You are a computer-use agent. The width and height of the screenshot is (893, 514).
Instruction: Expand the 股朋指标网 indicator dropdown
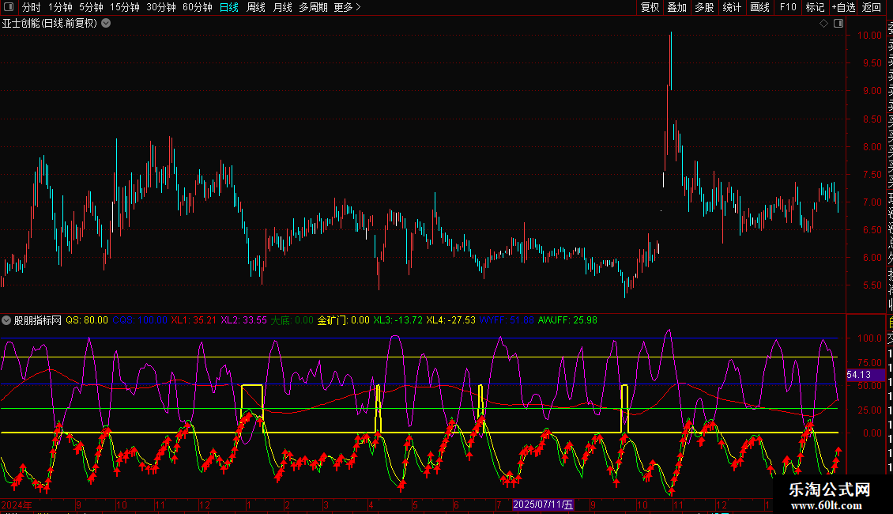point(7,320)
